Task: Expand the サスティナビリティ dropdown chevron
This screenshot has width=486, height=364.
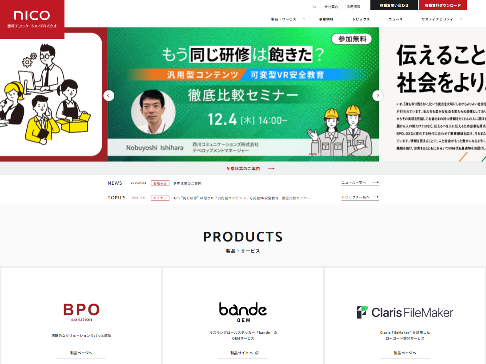Action: (461, 19)
